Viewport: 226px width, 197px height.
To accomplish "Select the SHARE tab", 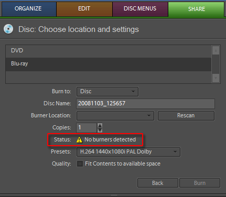I will (x=196, y=9).
